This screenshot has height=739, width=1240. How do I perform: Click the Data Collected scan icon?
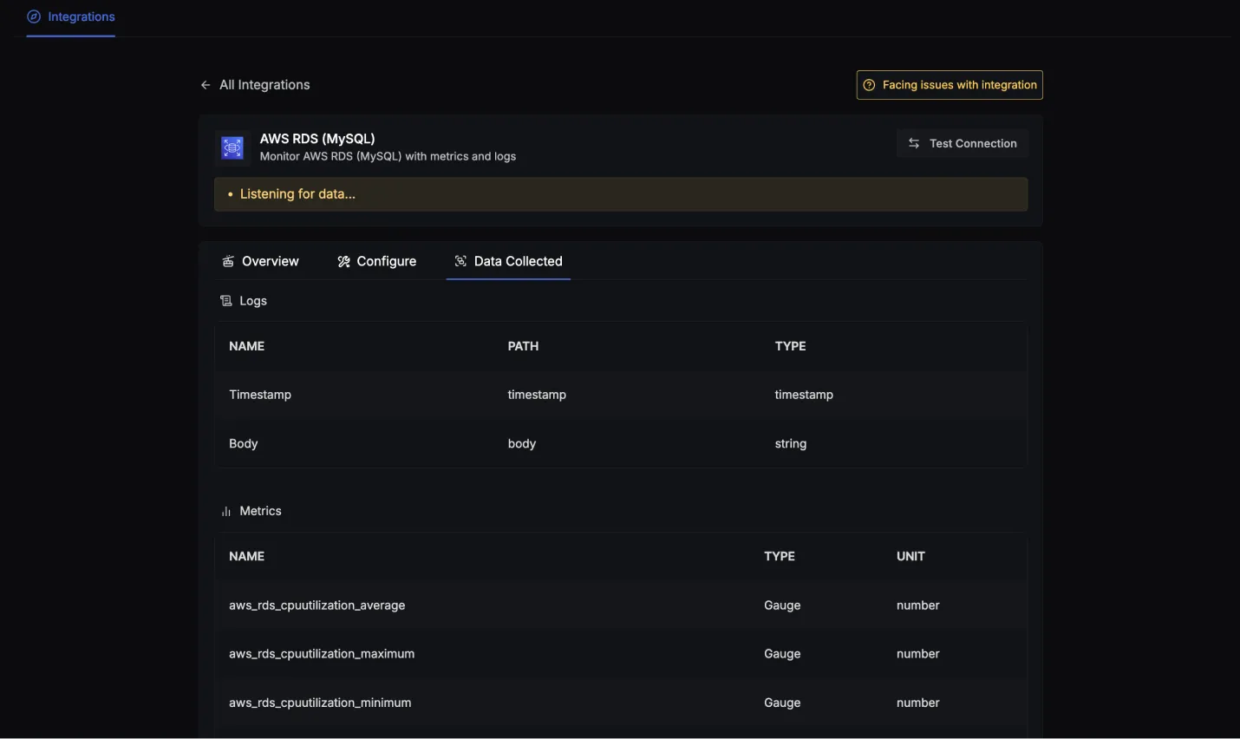[460, 261]
